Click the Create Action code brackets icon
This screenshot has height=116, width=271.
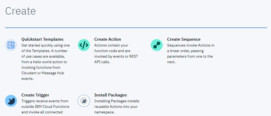pos(84,45)
